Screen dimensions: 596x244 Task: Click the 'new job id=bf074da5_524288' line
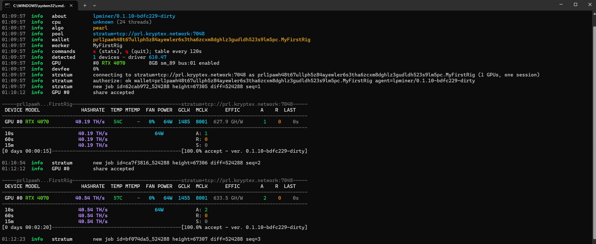click(177, 239)
